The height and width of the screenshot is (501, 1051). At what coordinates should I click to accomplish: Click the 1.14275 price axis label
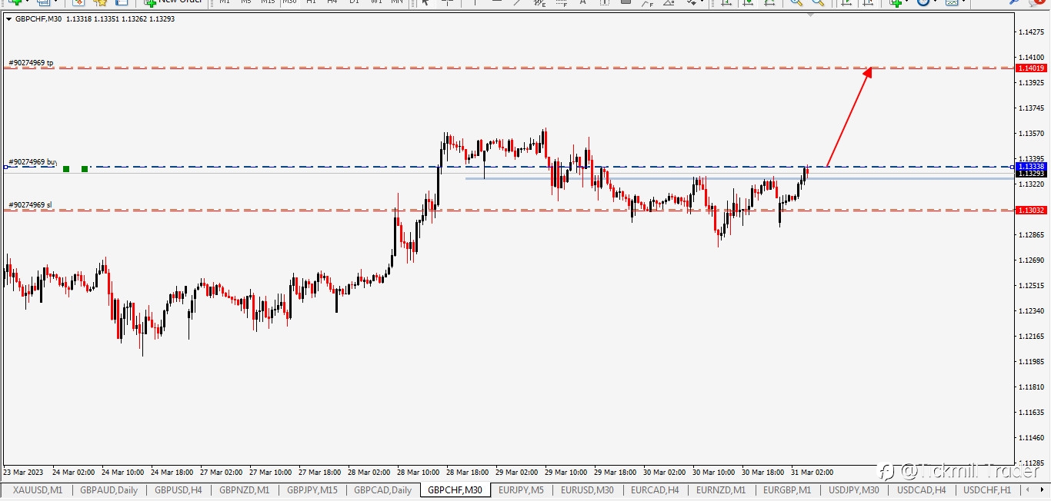[x=1031, y=32]
